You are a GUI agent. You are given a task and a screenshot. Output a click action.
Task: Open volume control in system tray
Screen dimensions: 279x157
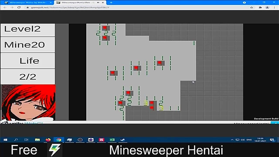[242, 140]
